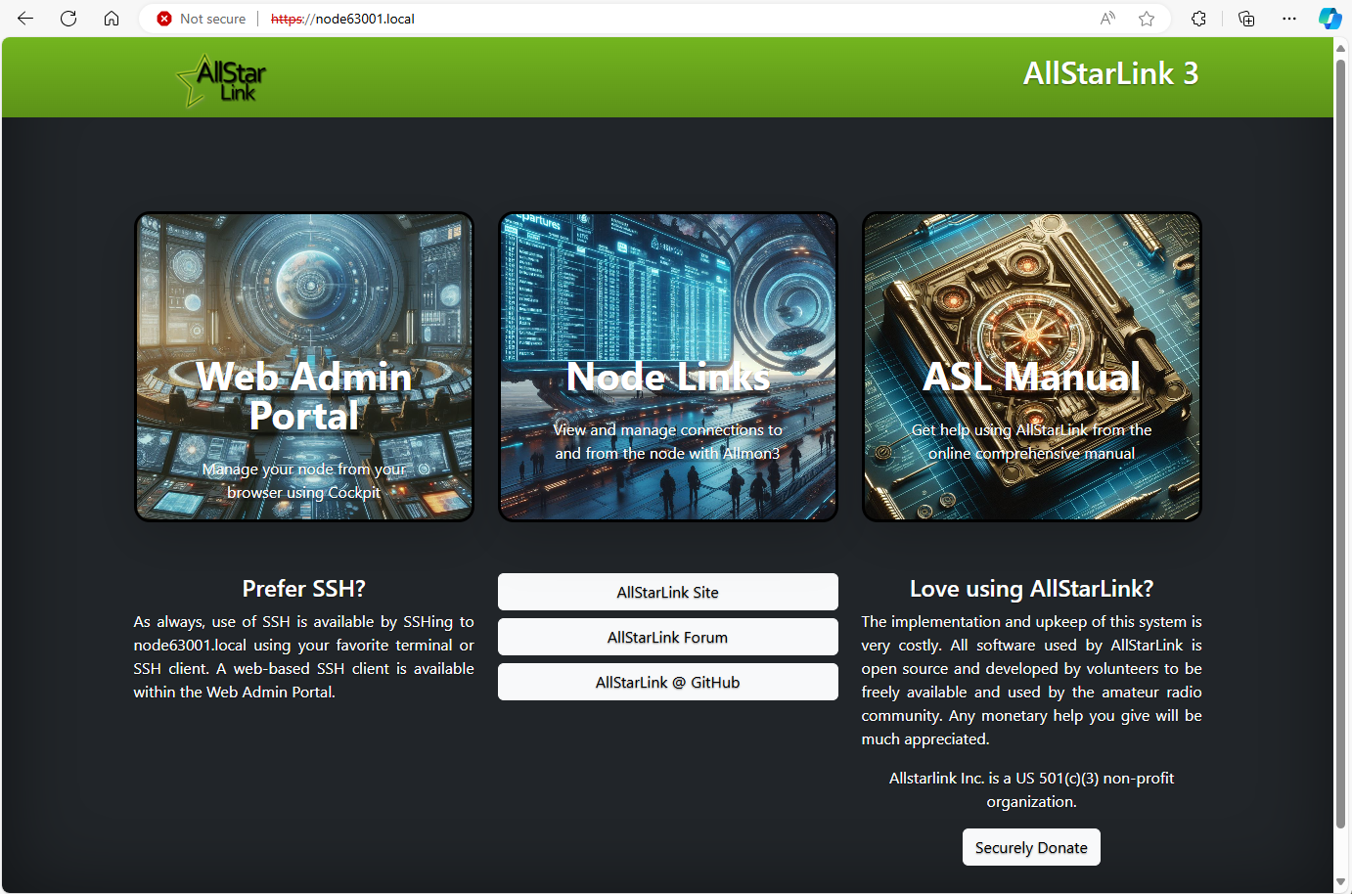1352x894 pixels.
Task: Open the Collections icon in toolbar
Action: coord(1246,19)
